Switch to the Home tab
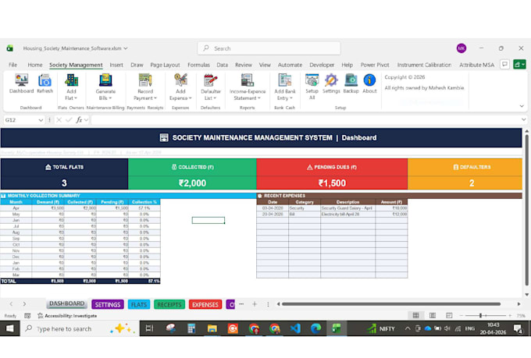531x358 pixels. point(35,65)
